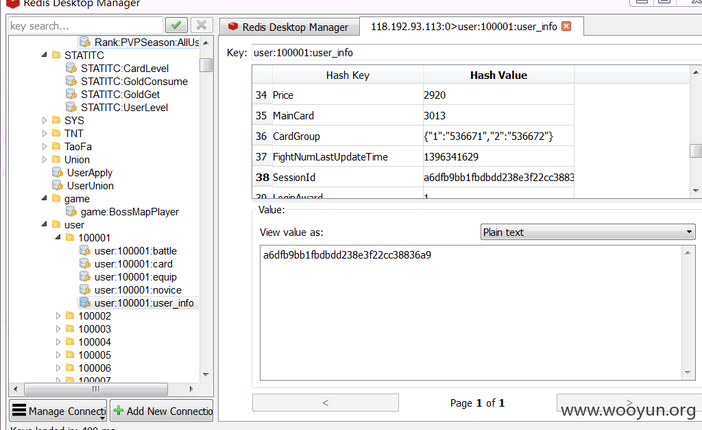The width and height of the screenshot is (702, 430).
Task: Clear key search with X icon
Action: click(202, 25)
